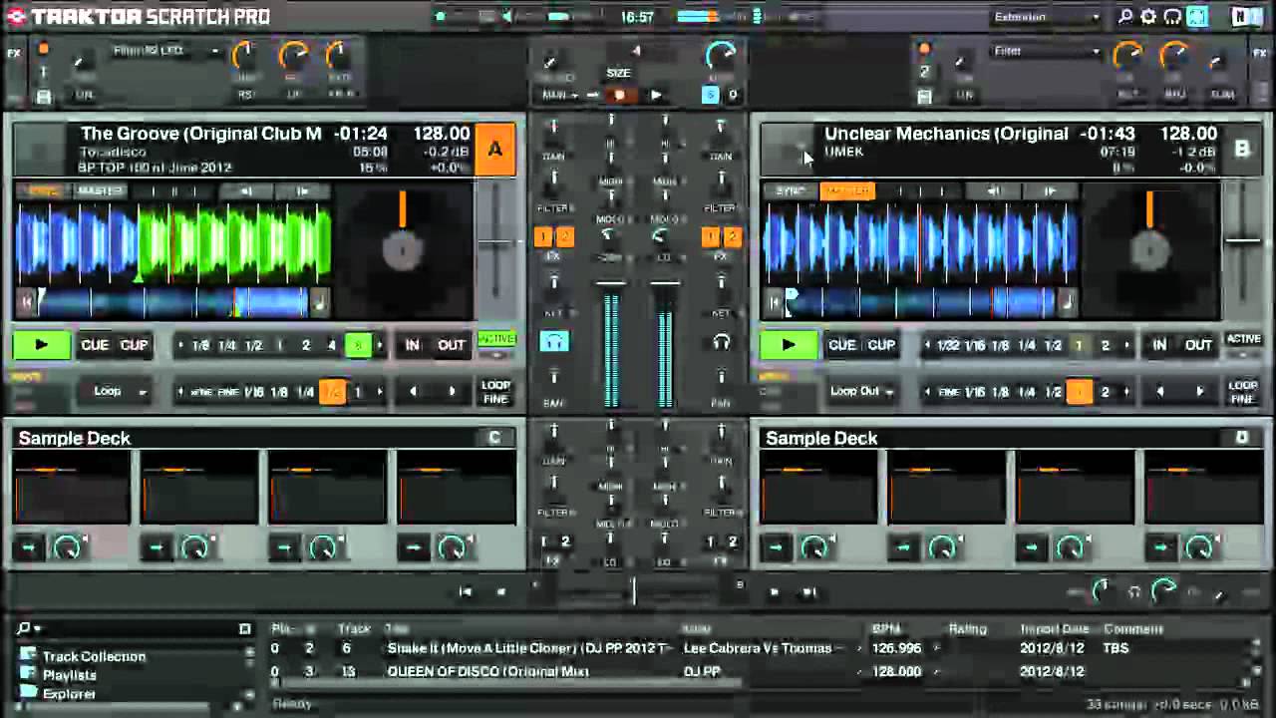Open the Extension layout dropdown
1276x718 pixels.
[1047, 17]
